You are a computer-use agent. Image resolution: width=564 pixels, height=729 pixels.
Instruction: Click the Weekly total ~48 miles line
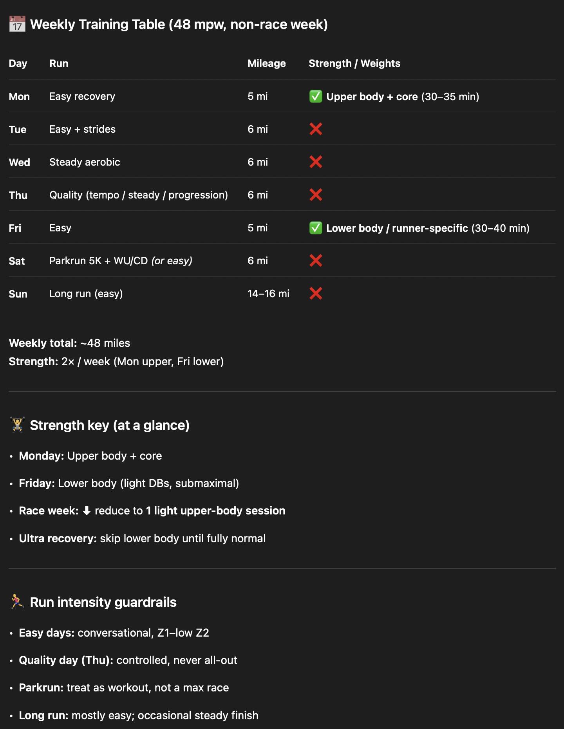69,343
